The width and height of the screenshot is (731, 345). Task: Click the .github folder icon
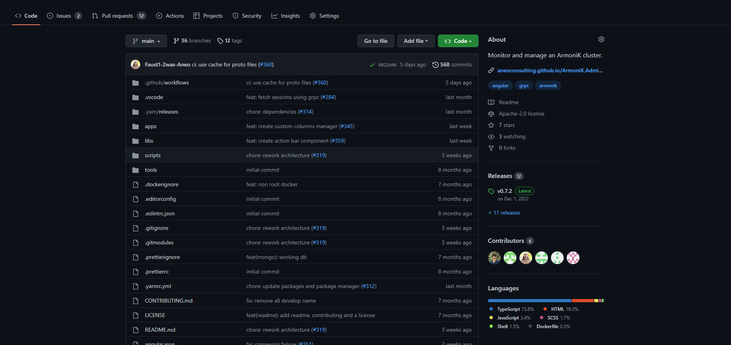click(x=135, y=83)
